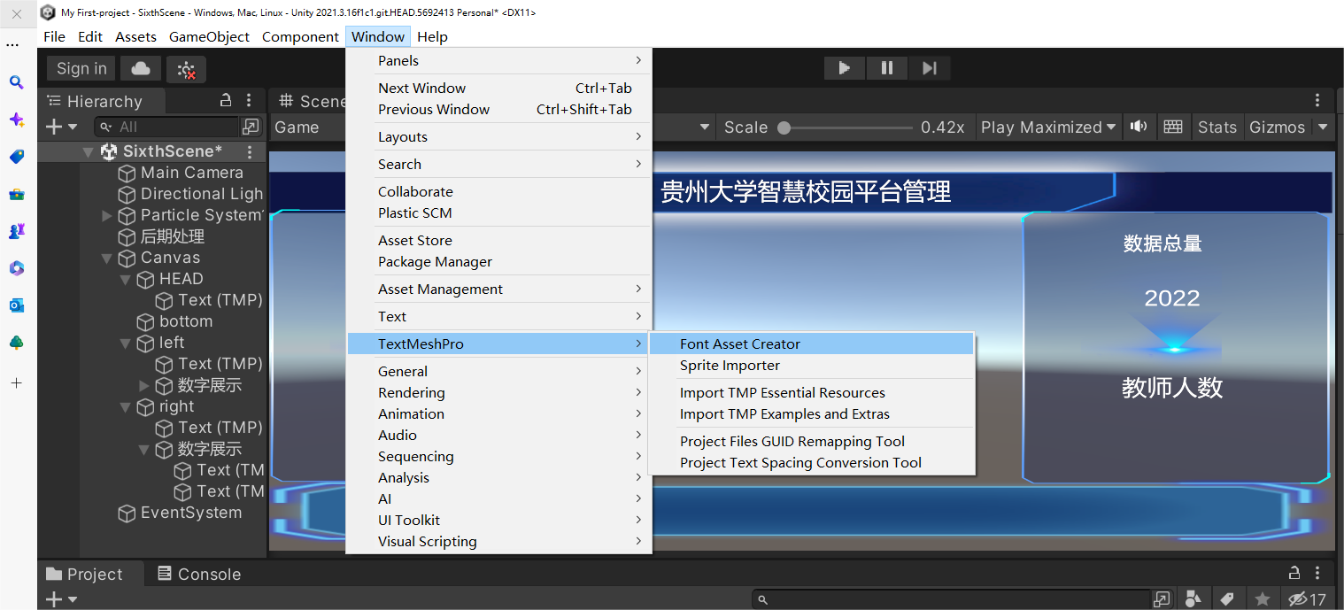Open the Project panel options menu
This screenshot has width=1344, height=610.
point(1318,572)
